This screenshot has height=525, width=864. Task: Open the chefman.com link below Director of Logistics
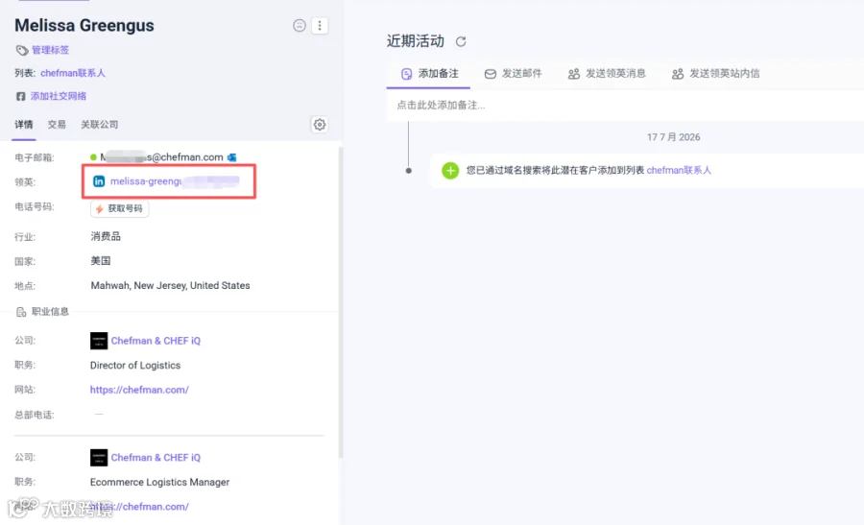pos(139,390)
